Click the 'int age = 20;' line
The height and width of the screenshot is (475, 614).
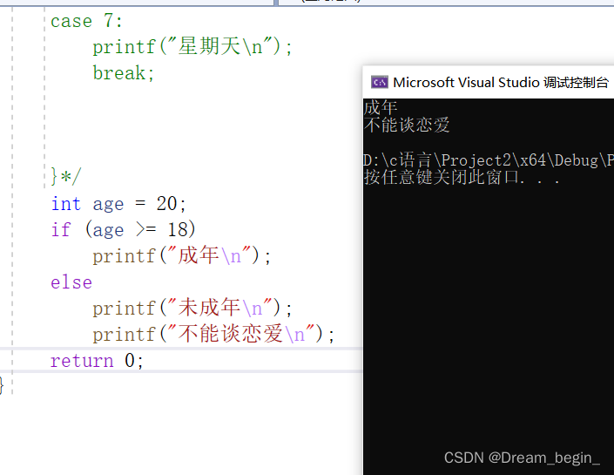[x=118, y=204]
